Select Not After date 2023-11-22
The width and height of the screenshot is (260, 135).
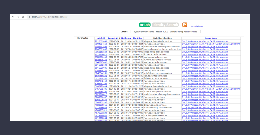pos(137,41)
